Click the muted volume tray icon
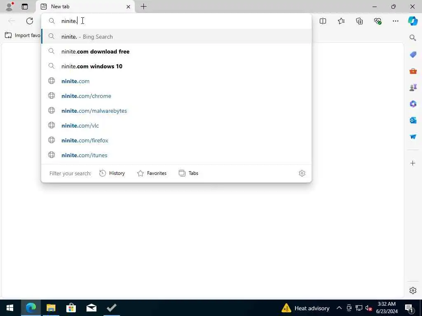The image size is (422, 316). pos(368,308)
